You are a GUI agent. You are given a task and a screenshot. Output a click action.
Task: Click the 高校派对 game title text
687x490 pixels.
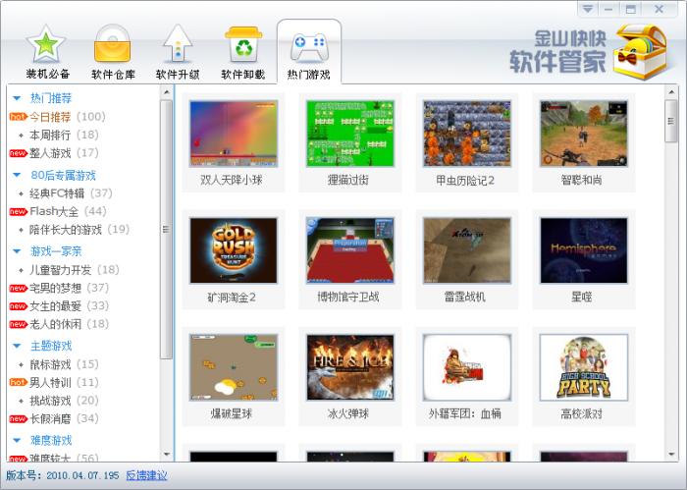click(581, 413)
